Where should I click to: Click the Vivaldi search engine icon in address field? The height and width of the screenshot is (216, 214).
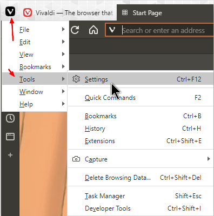coord(112,30)
